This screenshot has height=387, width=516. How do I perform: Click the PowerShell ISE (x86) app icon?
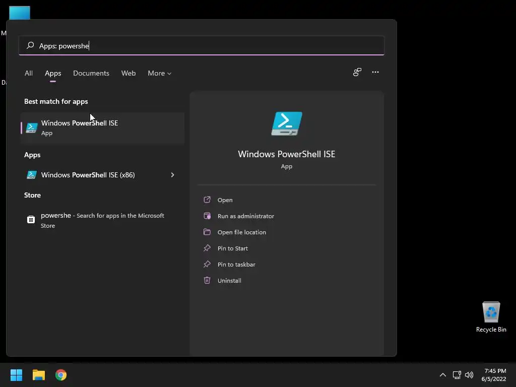click(32, 175)
